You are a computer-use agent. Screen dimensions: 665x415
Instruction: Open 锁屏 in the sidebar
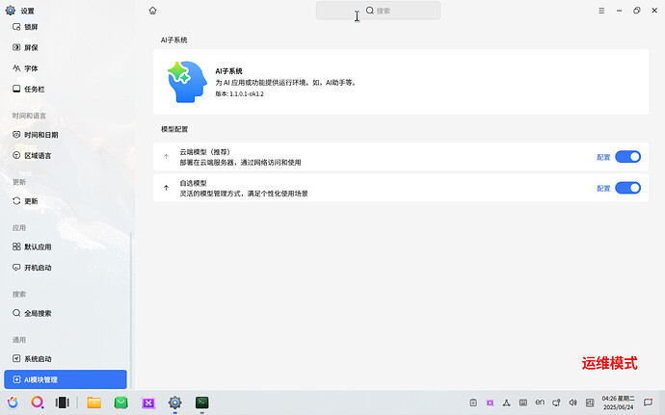pyautogui.click(x=66, y=27)
